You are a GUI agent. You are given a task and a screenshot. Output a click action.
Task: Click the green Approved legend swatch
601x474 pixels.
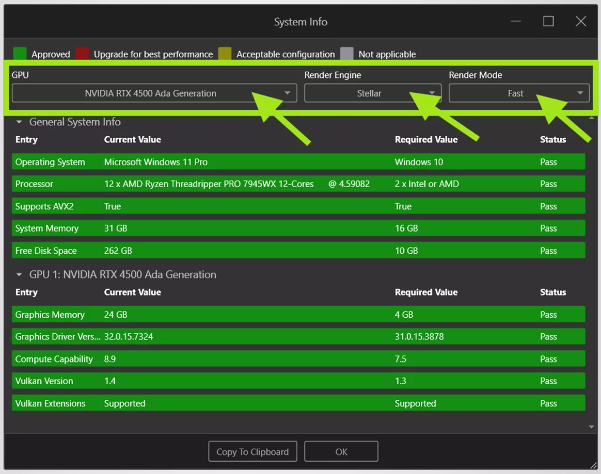tap(19, 54)
